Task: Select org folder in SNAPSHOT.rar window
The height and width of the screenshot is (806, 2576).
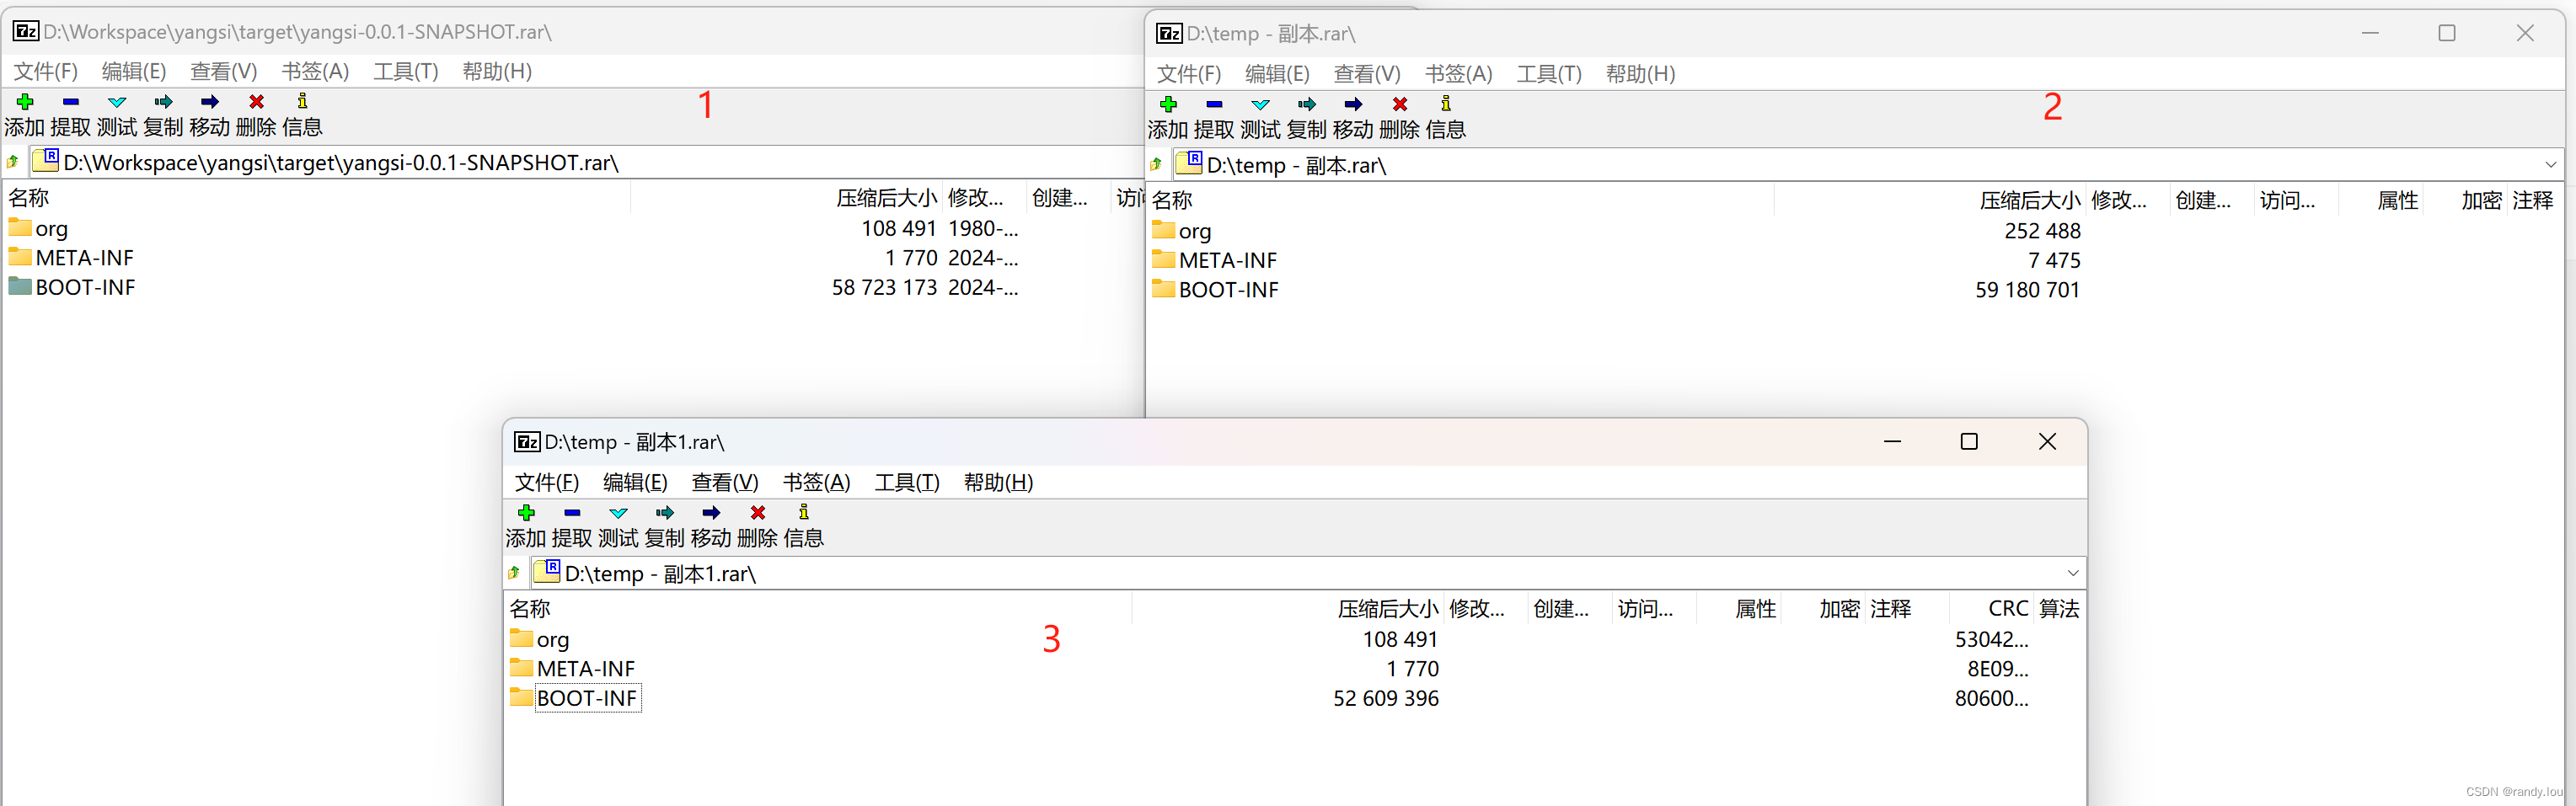Action: (39, 228)
